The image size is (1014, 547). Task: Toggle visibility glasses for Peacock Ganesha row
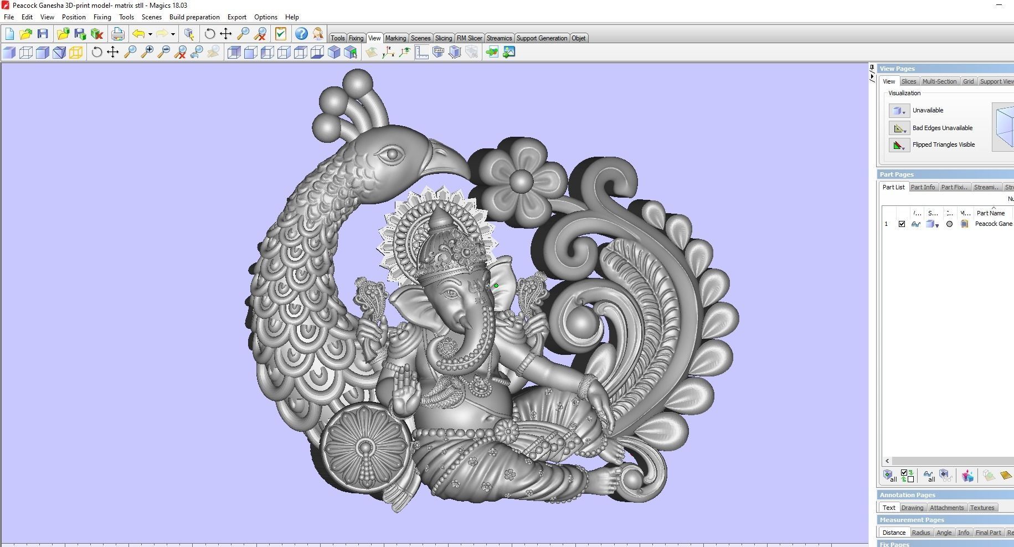(916, 224)
